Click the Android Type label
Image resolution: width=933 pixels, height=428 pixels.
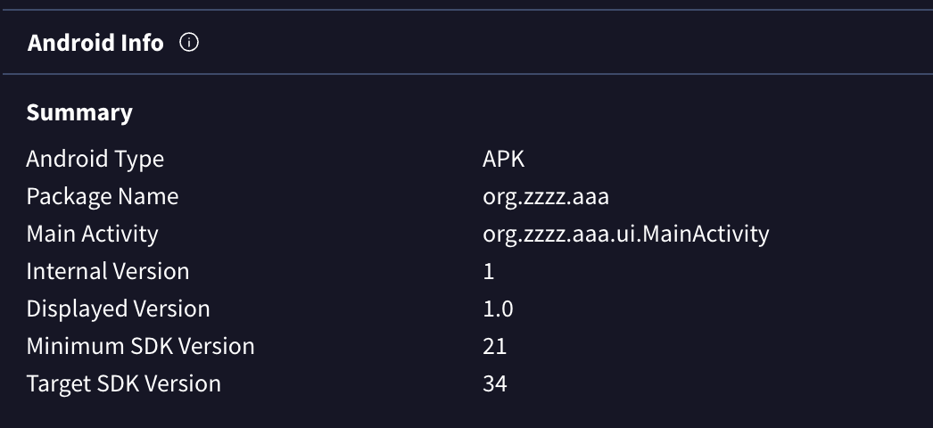pyautogui.click(x=95, y=159)
